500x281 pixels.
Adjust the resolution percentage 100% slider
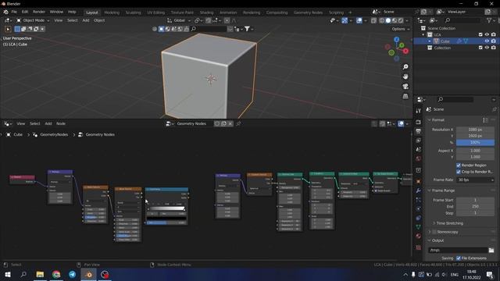point(475,142)
